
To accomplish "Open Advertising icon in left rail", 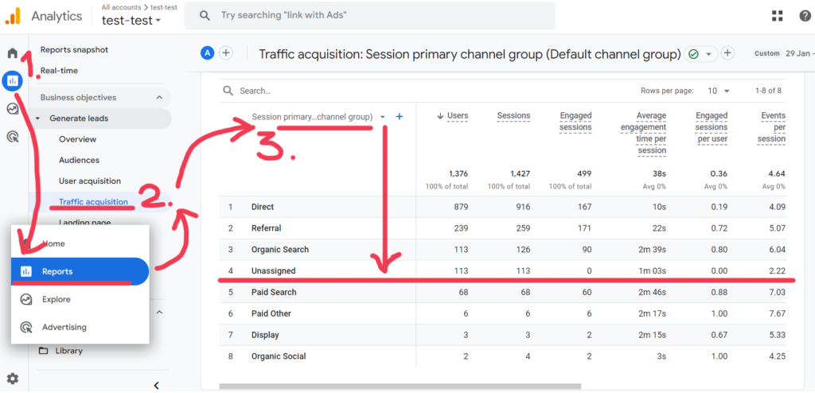I will click(13, 137).
